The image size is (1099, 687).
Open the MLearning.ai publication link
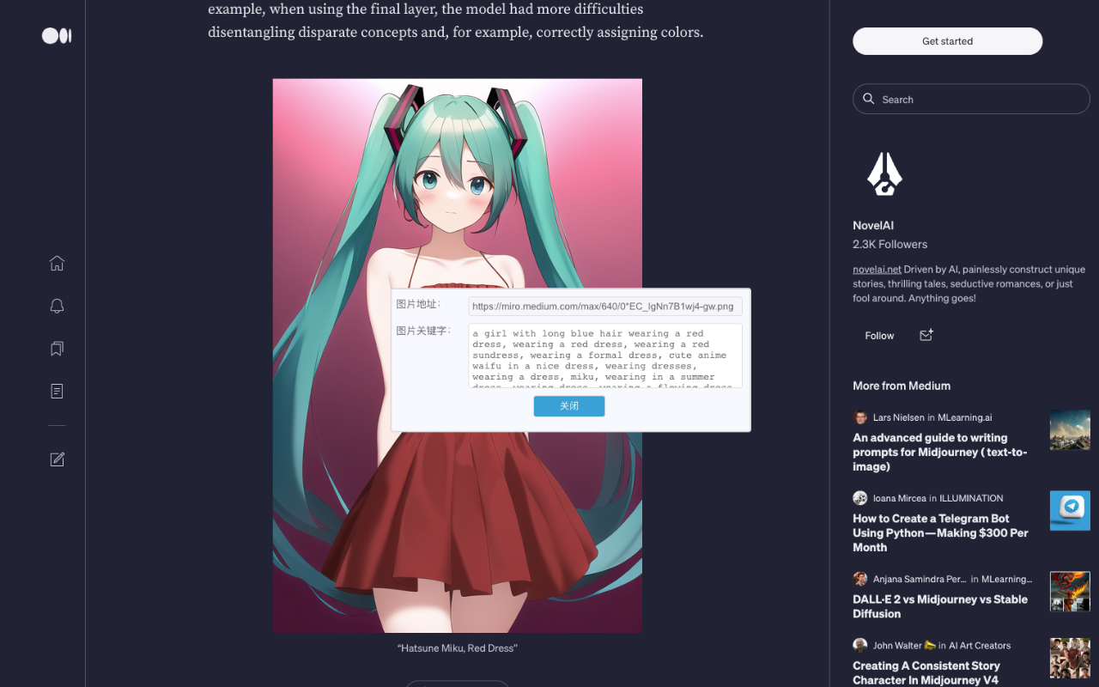pos(964,417)
